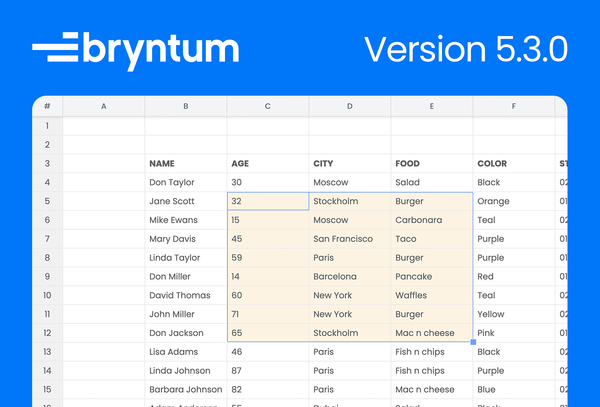Screen dimensions: 600x407
Task: Click the # corner header cell
Action: coord(47,106)
